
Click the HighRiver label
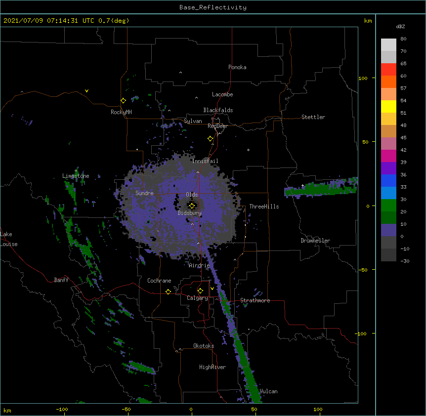tap(213, 367)
